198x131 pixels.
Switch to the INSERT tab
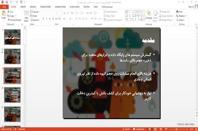coord(23,7)
